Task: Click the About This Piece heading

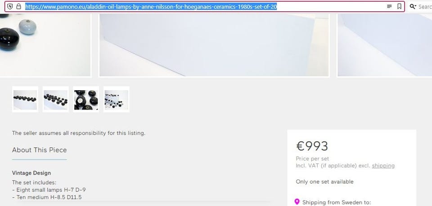Action: pos(40,150)
